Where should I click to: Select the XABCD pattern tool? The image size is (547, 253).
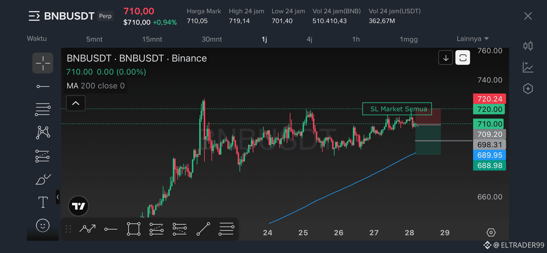[43, 132]
